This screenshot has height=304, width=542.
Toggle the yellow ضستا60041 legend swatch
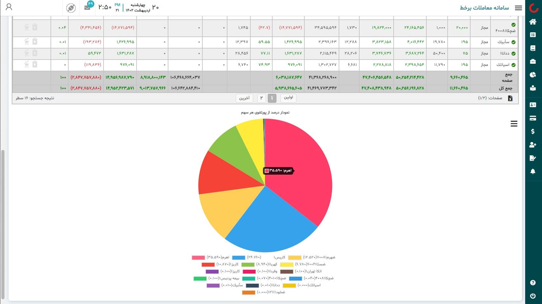(287, 265)
